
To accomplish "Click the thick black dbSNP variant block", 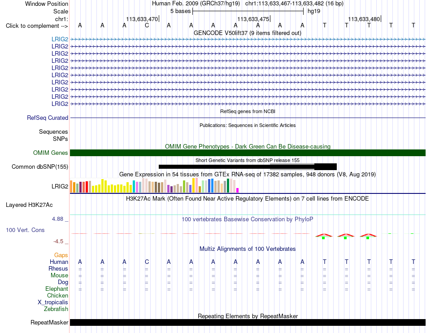I will pyautogui.click(x=326, y=166).
